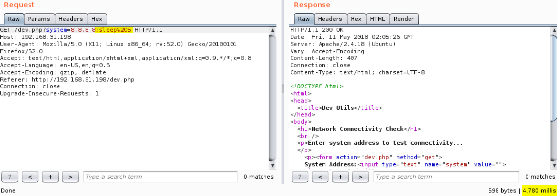
Task: Click the Request scrollbar down arrow
Action: 272,165
